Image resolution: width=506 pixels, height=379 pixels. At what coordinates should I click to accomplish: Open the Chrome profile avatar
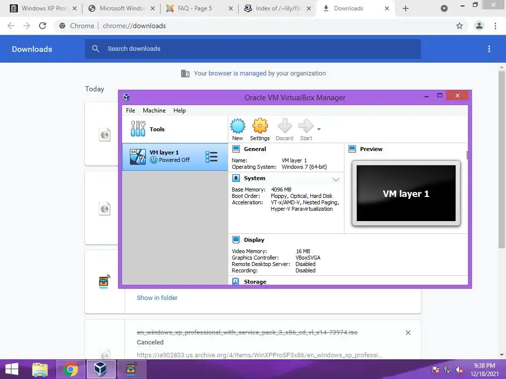(x=479, y=26)
